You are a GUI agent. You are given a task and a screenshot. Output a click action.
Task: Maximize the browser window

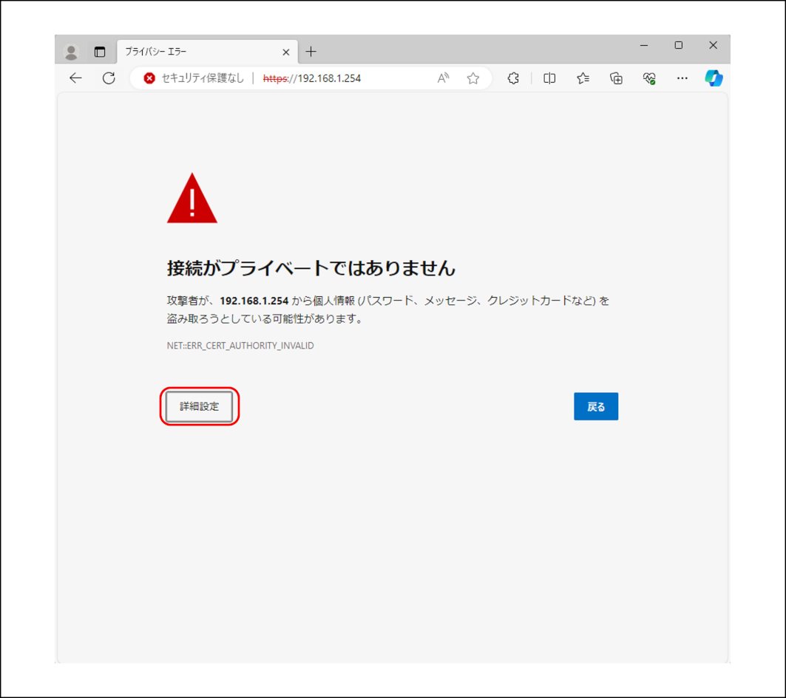click(x=679, y=46)
